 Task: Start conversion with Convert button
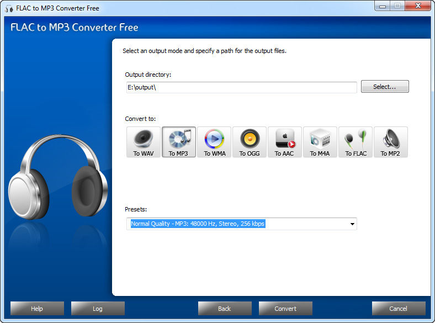285,309
